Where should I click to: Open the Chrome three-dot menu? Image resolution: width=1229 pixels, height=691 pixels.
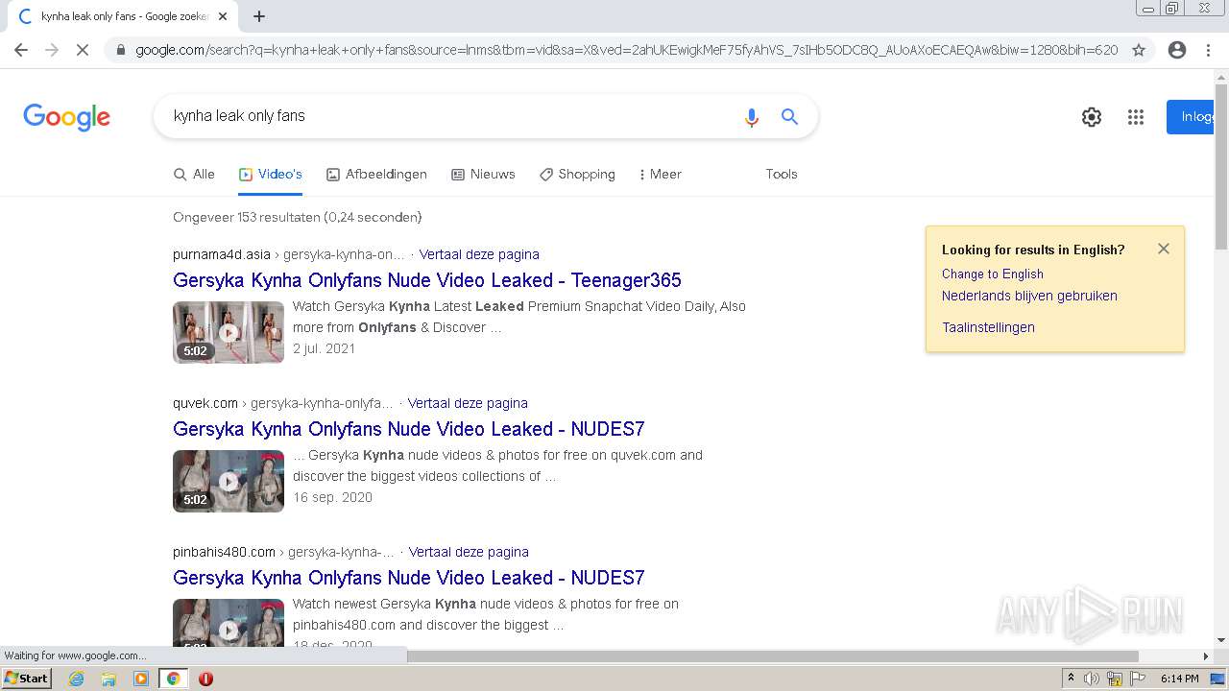[x=1208, y=50]
